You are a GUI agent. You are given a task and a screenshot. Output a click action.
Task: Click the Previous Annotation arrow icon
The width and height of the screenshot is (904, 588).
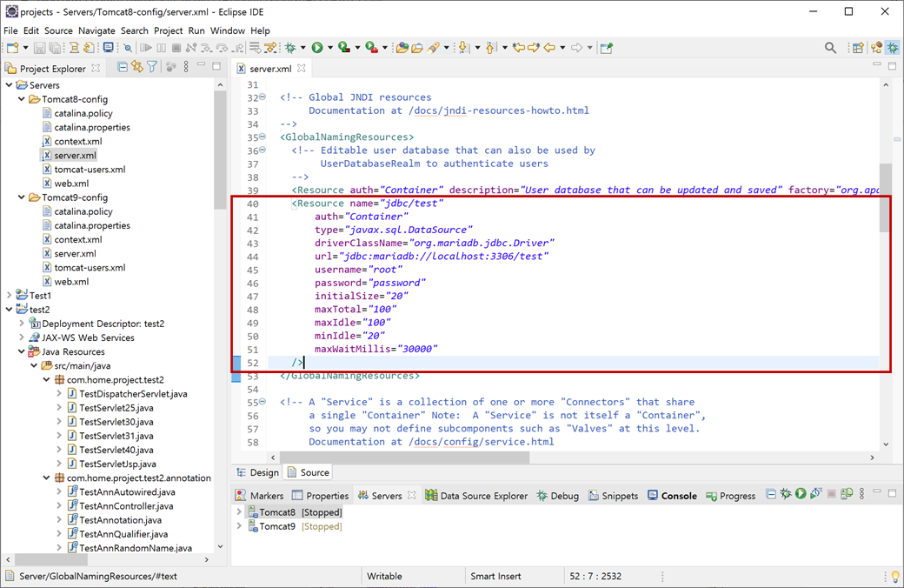point(490,48)
